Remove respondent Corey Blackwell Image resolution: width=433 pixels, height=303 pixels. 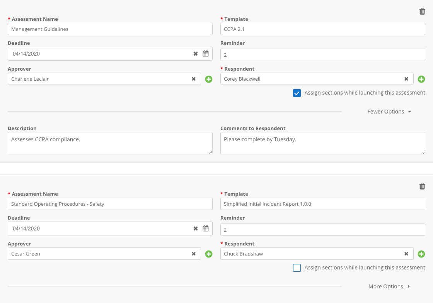(406, 79)
